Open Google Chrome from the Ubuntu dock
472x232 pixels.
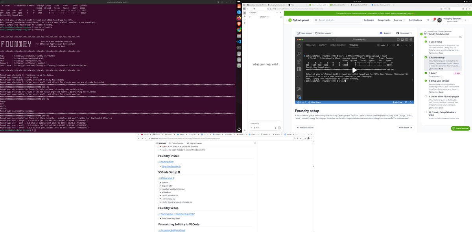[x=239, y=30]
